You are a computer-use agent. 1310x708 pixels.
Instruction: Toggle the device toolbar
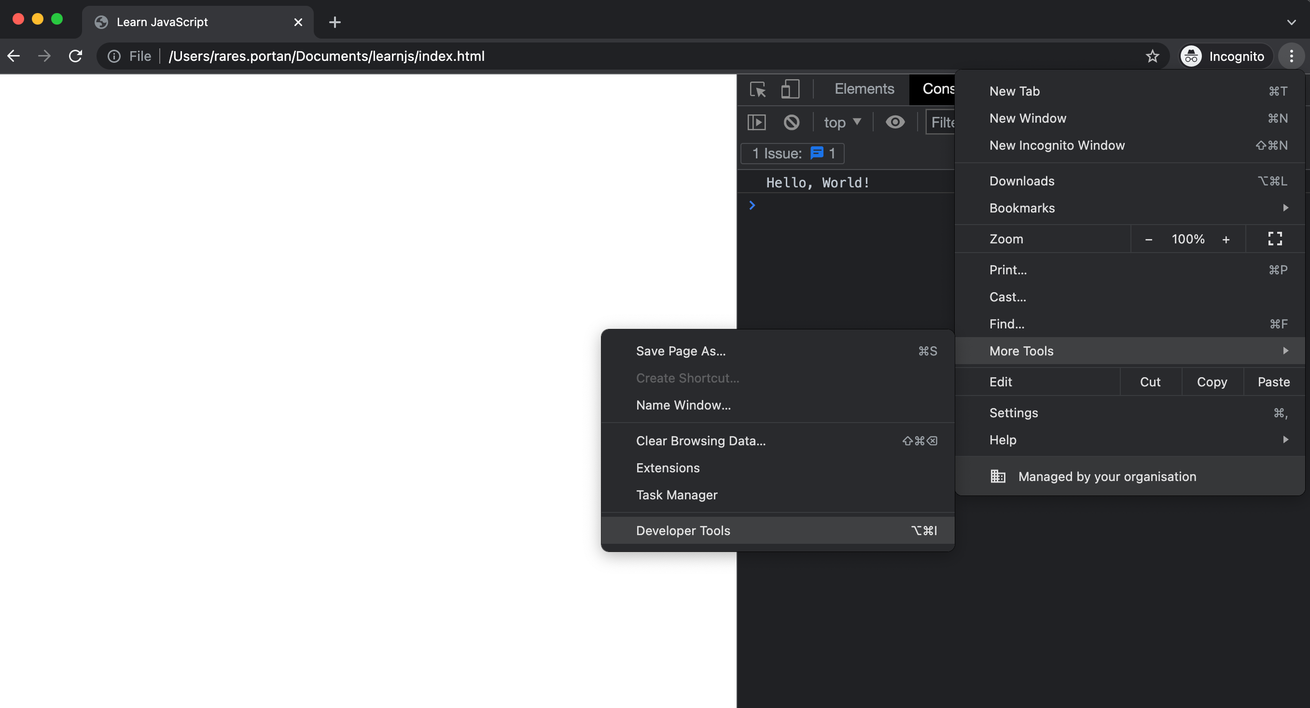coord(789,89)
